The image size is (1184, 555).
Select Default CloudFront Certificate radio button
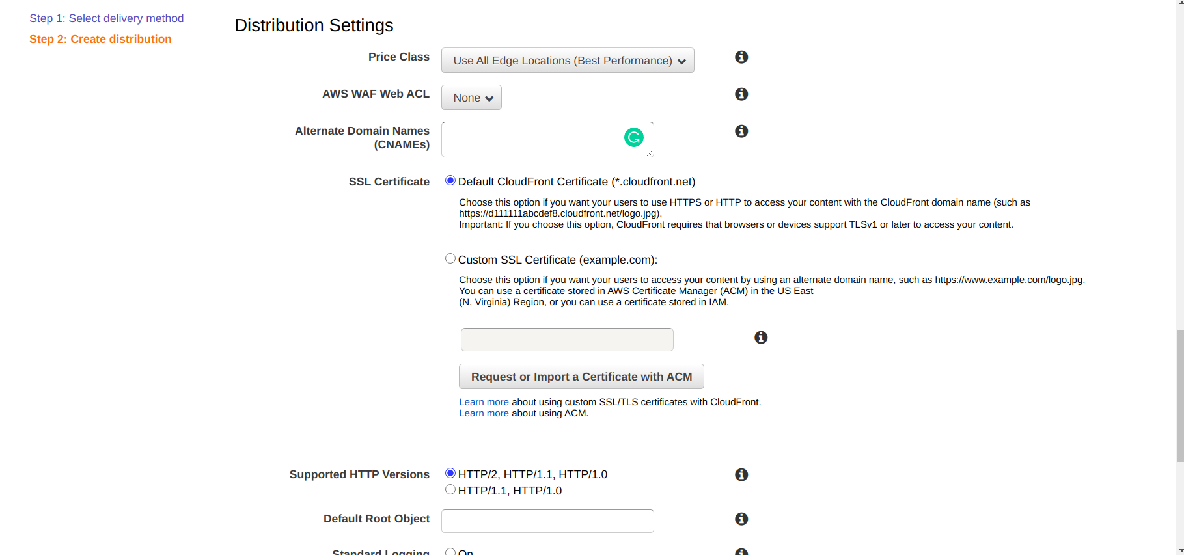[x=450, y=181]
